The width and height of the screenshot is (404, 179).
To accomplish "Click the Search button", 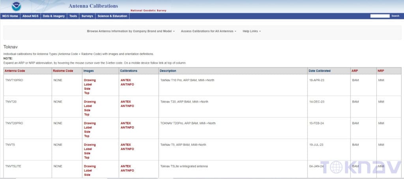I will (x=395, y=16).
